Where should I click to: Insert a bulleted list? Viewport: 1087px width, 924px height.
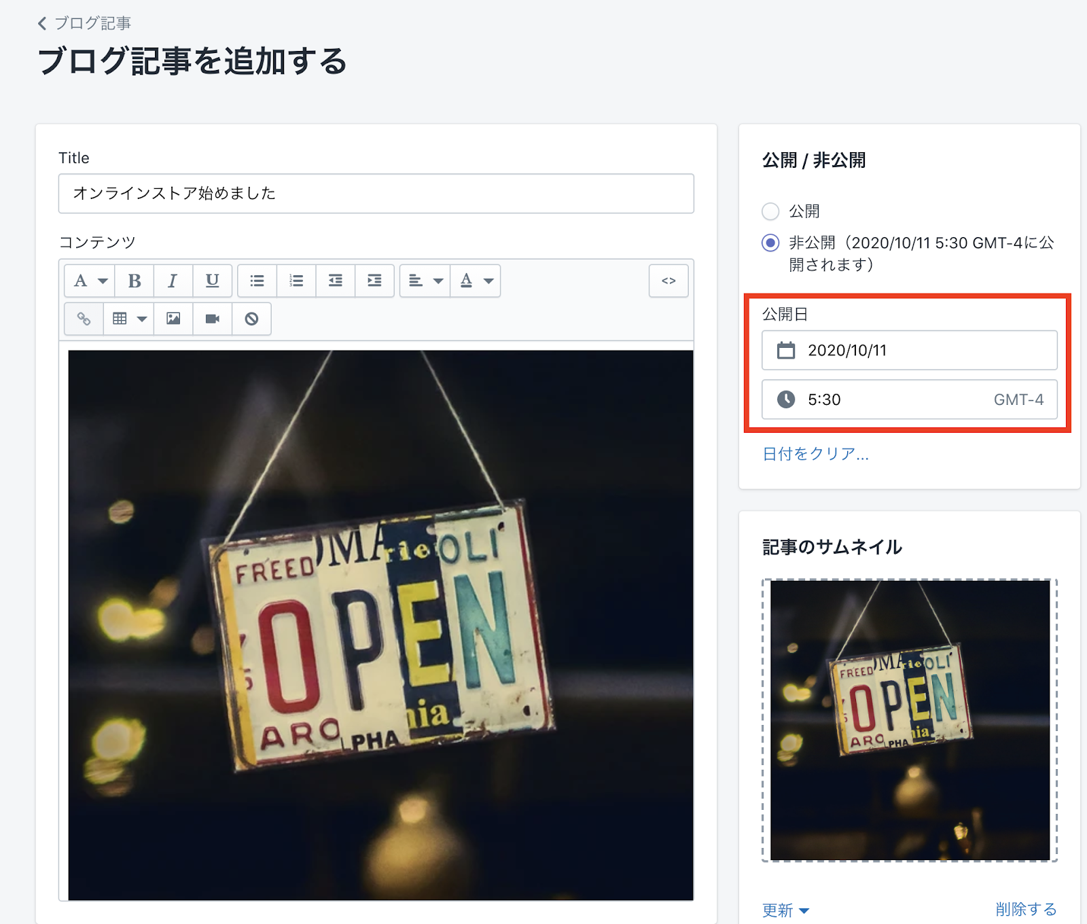[257, 281]
